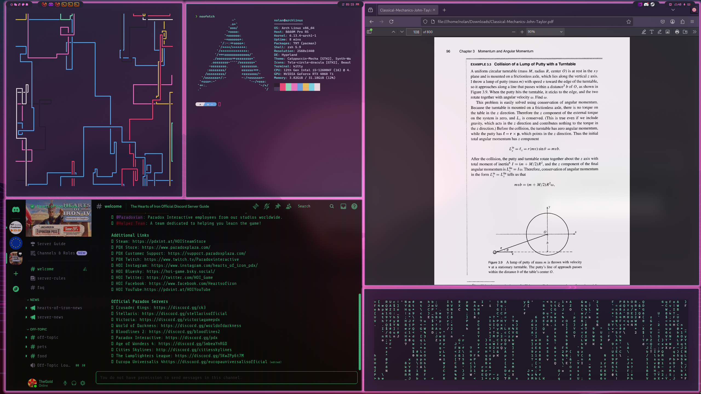Click the Discord message list scrollbar

click(x=360, y=332)
